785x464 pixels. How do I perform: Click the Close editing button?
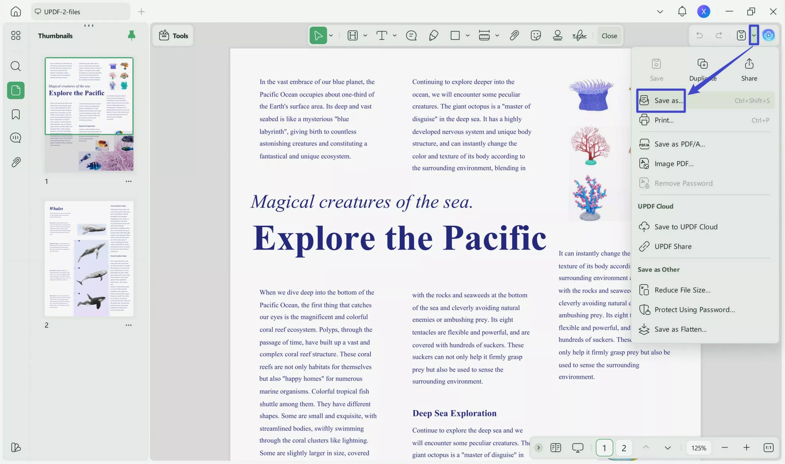tap(609, 35)
